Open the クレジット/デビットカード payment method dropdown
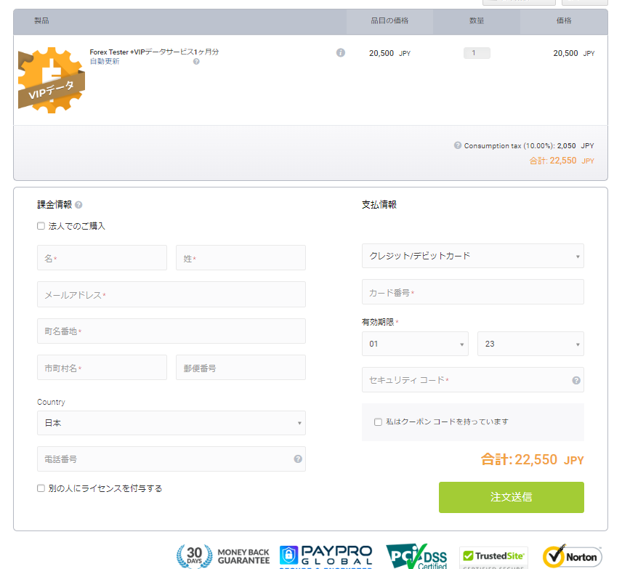622x569 pixels. (x=472, y=256)
